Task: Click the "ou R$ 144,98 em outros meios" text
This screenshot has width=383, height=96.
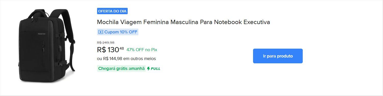Action: click(126, 59)
